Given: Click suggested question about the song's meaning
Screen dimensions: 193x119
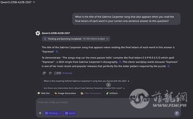Looking at the screenshot, I should 86,81.
